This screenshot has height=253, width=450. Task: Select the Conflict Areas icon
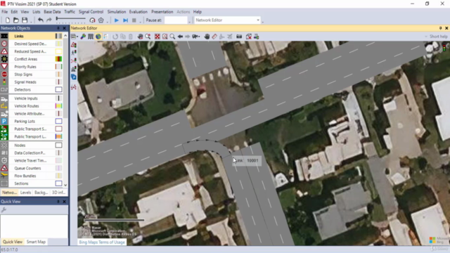coord(4,59)
